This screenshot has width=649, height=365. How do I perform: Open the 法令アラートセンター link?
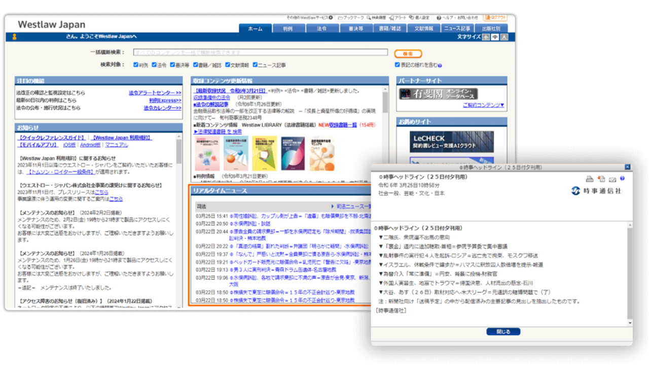[x=155, y=93]
